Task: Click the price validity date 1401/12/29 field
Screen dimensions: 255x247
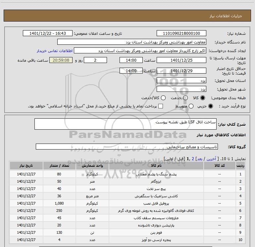Action: pyautogui.click(x=181, y=71)
